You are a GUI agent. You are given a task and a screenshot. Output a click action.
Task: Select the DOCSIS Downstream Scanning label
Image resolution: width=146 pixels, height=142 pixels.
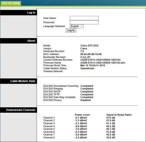[x=61, y=86]
